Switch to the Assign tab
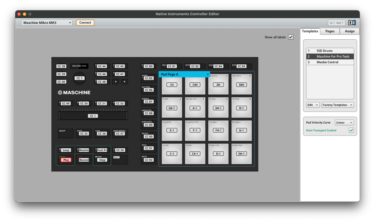 [349, 31]
